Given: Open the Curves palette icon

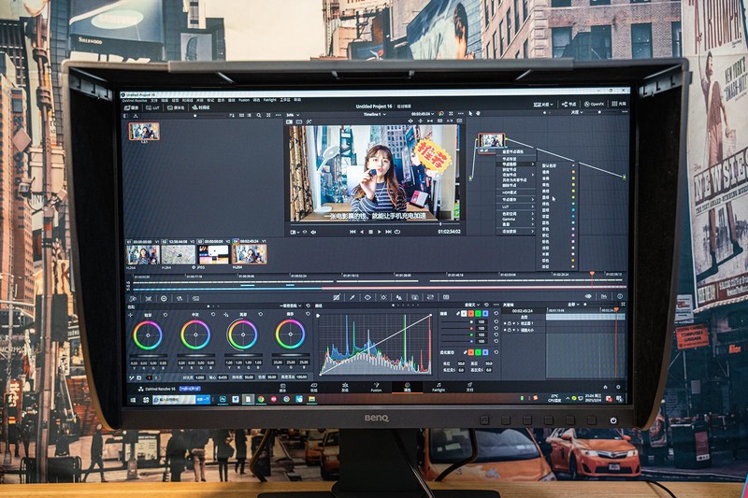Looking at the screenshot, I should 337,297.
